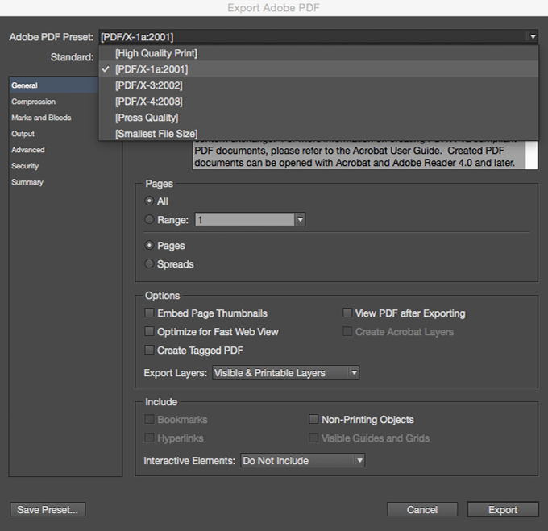Check Create Tagged PDF
Image resolution: width=548 pixels, height=531 pixels.
(x=149, y=350)
